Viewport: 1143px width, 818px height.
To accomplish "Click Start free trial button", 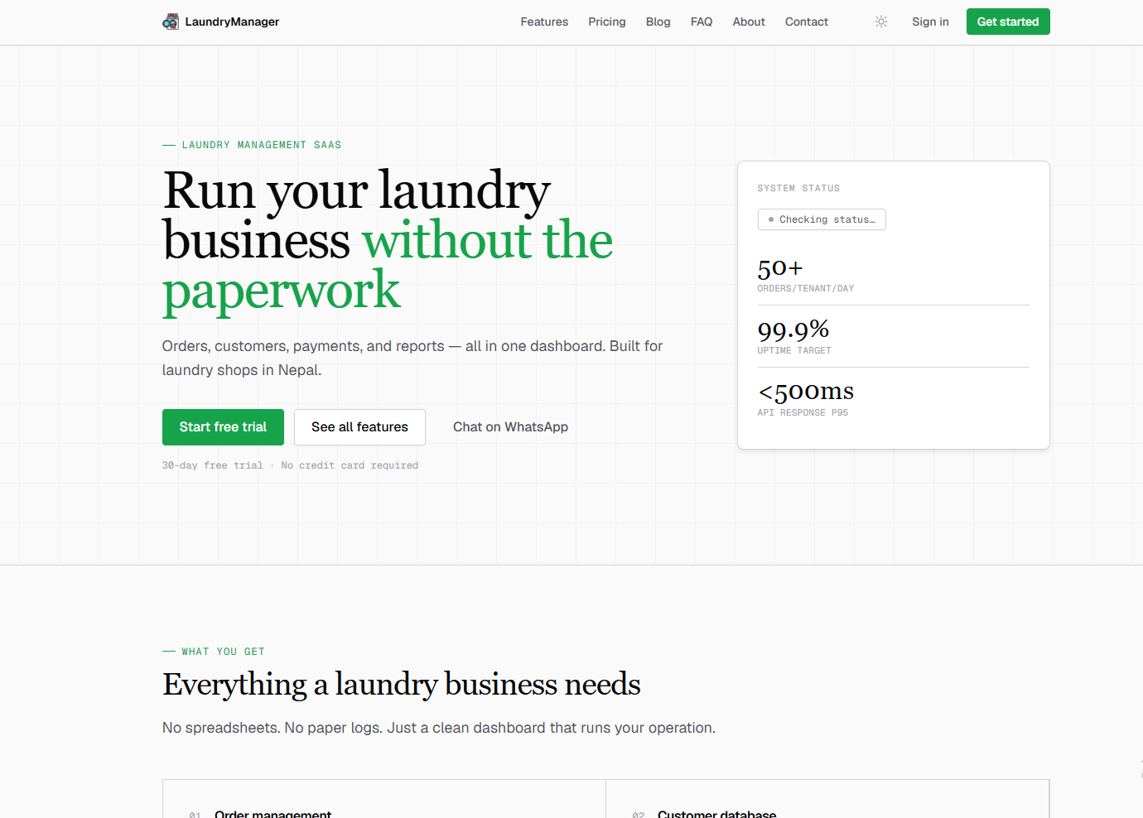I will [x=223, y=427].
